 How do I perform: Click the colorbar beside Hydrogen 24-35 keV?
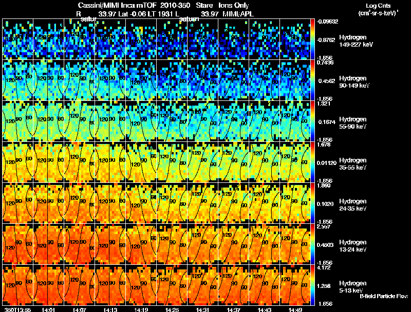click(x=312, y=203)
